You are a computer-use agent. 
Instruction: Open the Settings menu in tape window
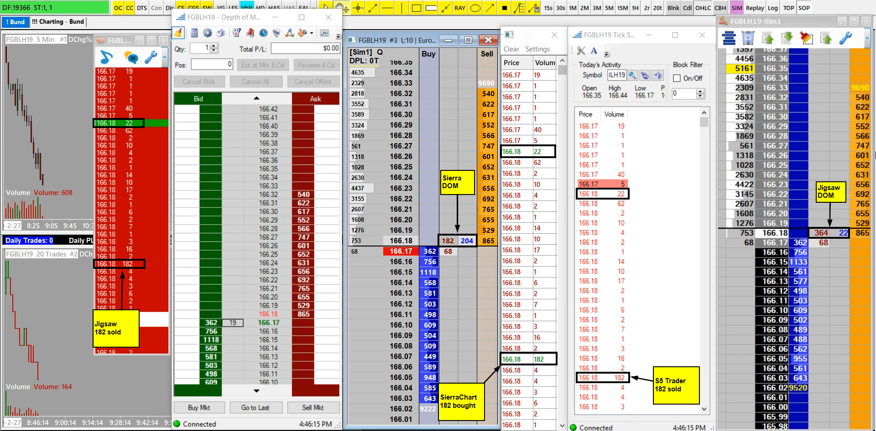[537, 49]
